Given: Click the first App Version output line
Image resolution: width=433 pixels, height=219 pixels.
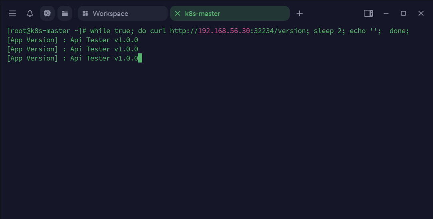Looking at the screenshot, I should coord(73,40).
